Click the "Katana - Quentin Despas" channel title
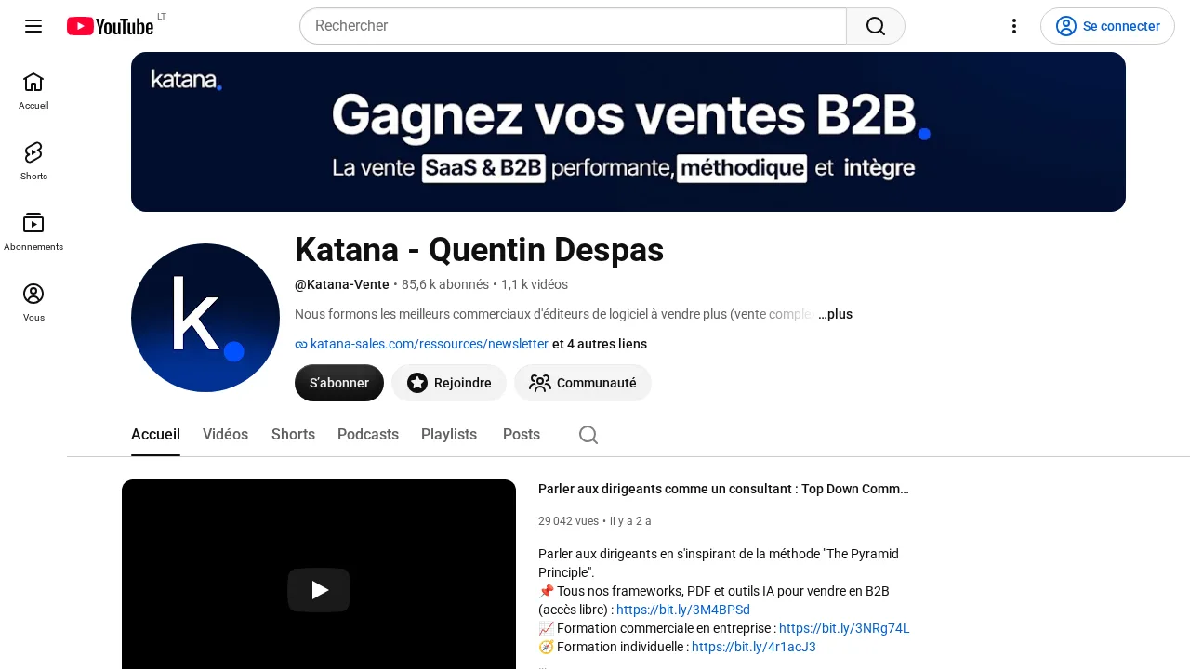This screenshot has width=1190, height=669. (479, 250)
